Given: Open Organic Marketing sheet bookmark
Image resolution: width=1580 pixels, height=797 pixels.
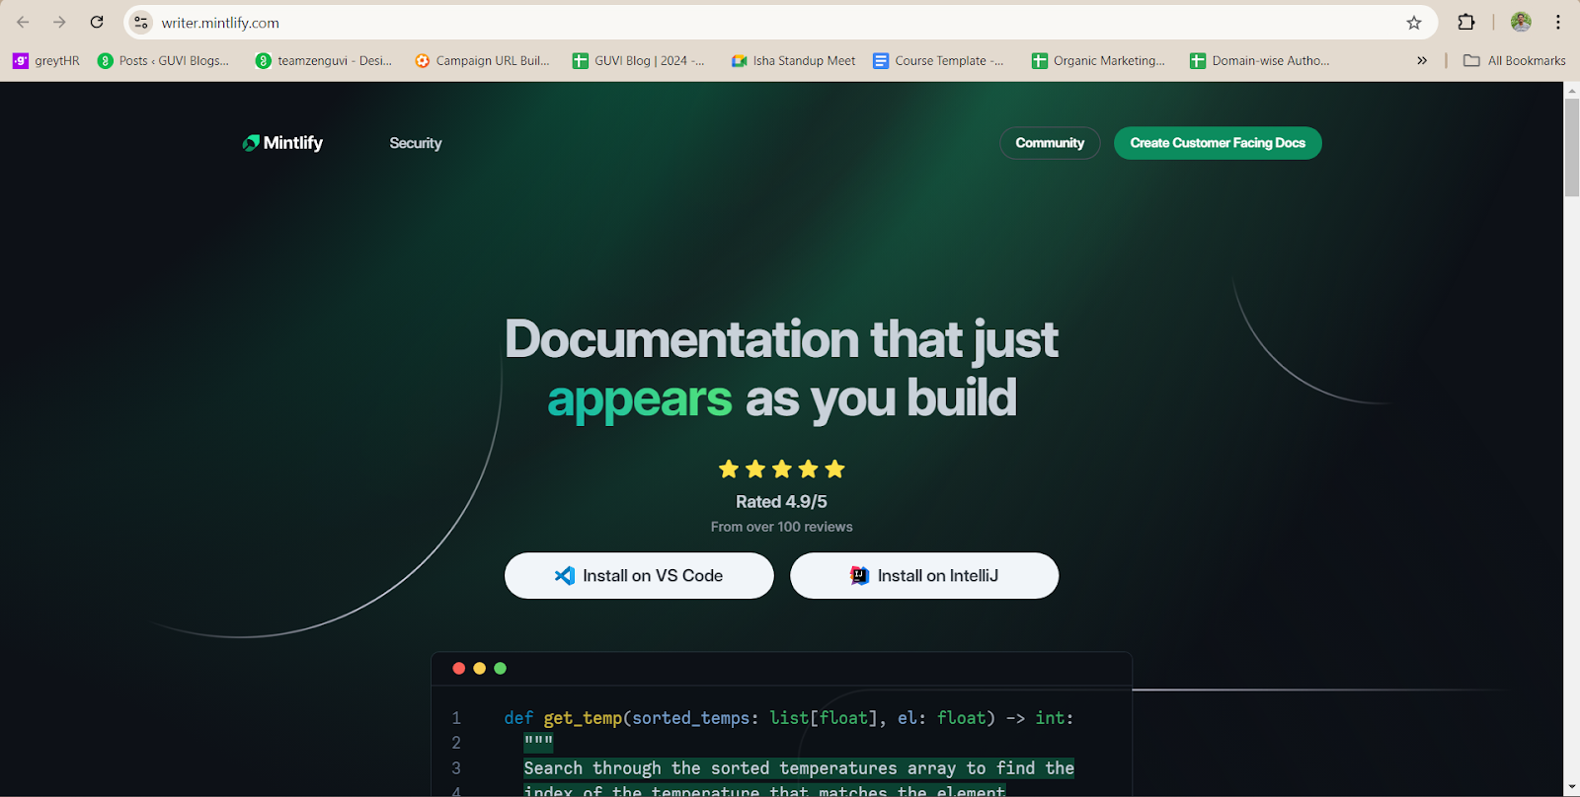Looking at the screenshot, I should click(x=1098, y=60).
